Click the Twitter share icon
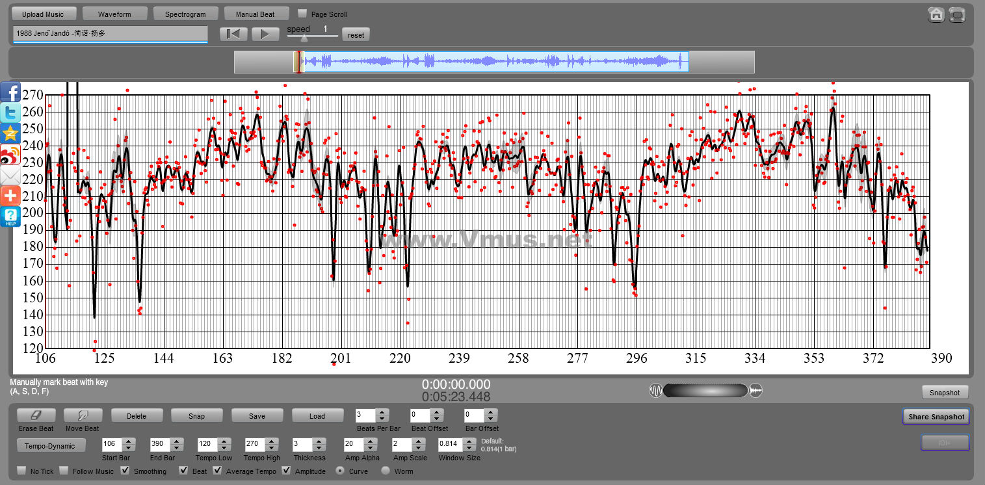 [10, 112]
